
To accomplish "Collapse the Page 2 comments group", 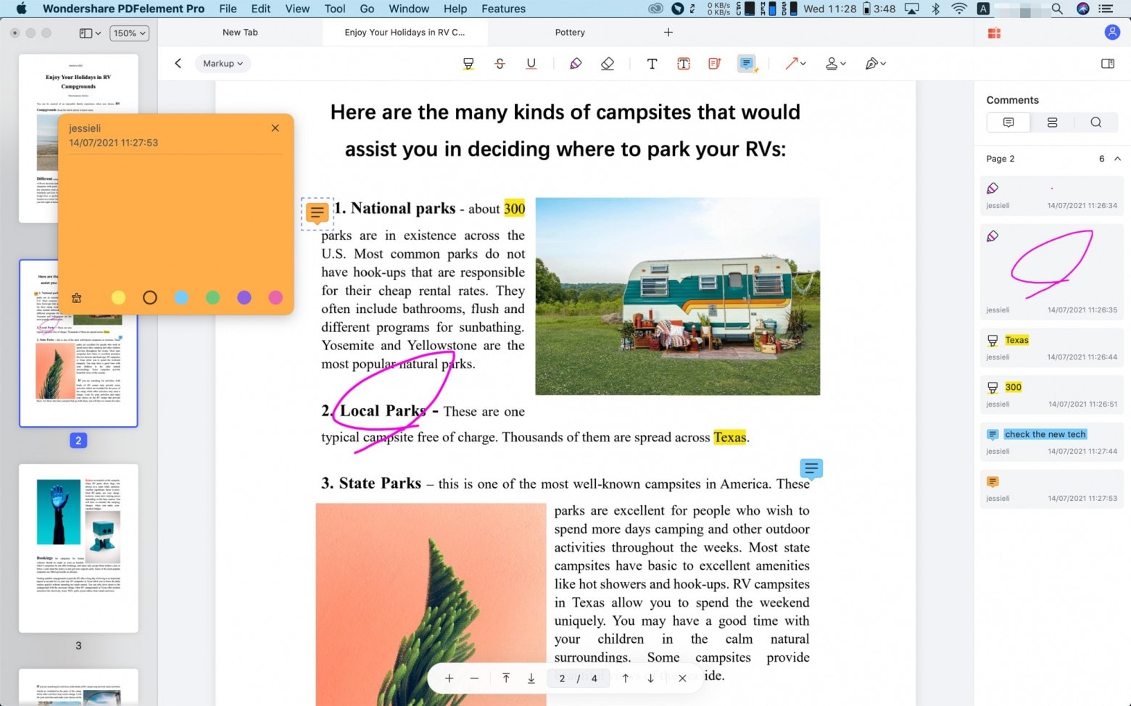I will (1117, 159).
